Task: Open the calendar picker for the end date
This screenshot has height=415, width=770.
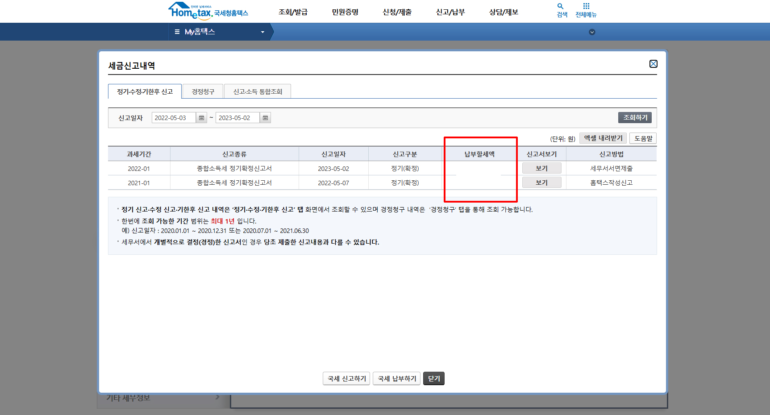Action: click(x=265, y=117)
